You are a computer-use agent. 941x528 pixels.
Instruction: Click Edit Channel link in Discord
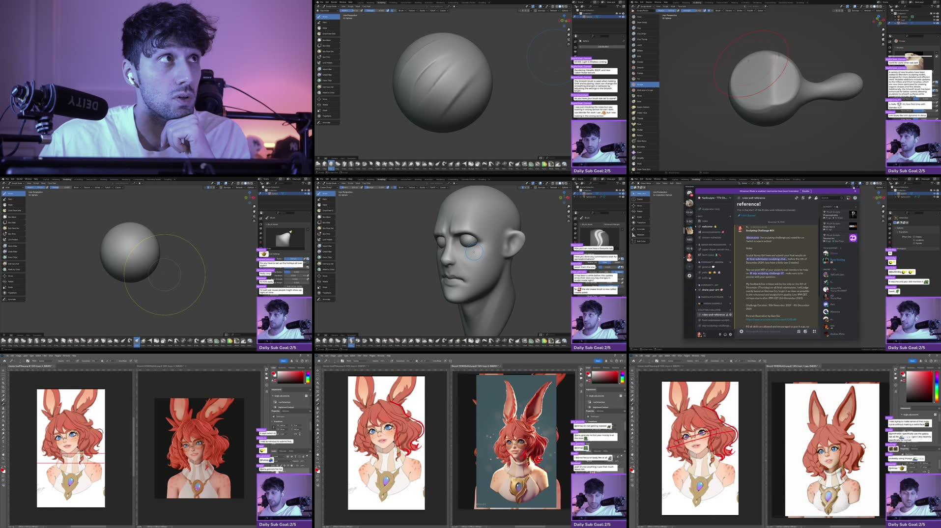pos(747,215)
